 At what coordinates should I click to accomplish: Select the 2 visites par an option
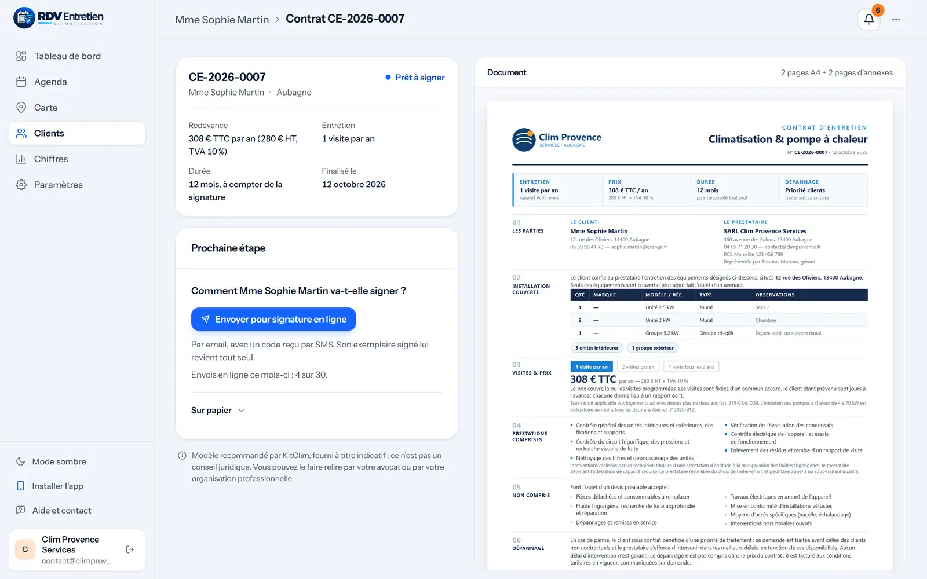(x=638, y=367)
